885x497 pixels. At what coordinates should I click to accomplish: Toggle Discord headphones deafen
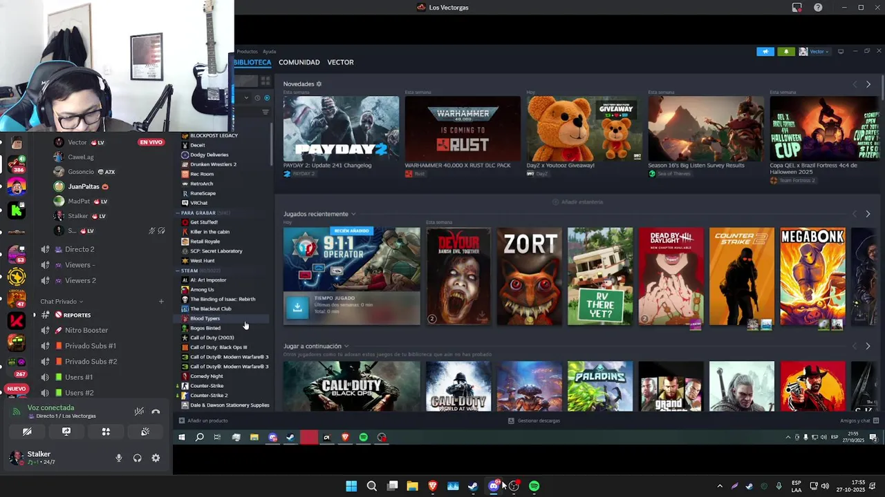tap(137, 458)
